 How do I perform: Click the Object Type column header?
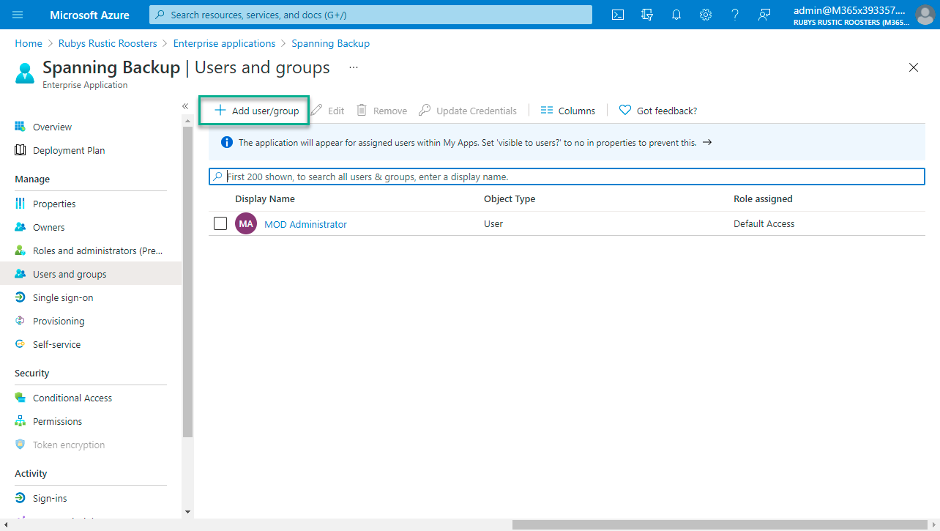pyautogui.click(x=510, y=198)
